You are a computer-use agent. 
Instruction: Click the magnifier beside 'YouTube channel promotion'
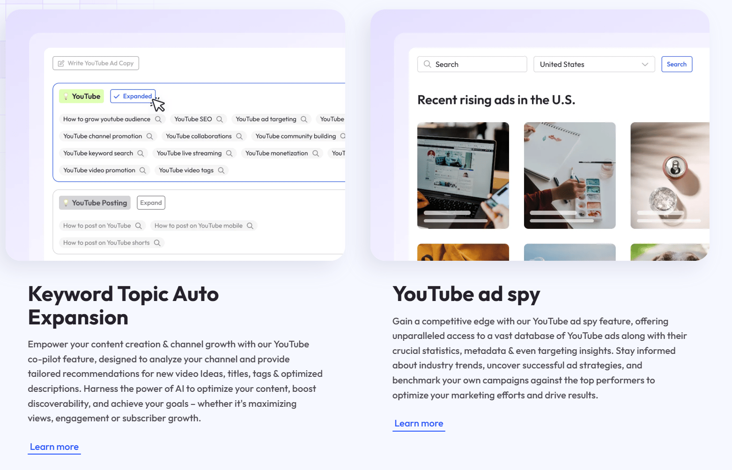[x=150, y=136]
